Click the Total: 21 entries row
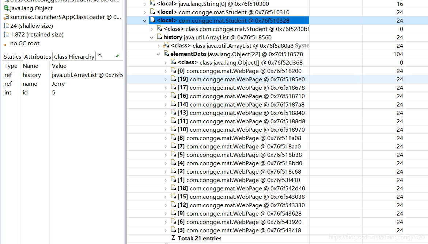Image resolution: width=428 pixels, height=244 pixels. pos(200,238)
